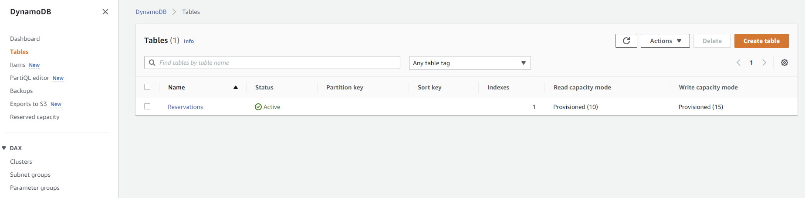805x198 pixels.
Task: Sort tables by Name arrow icon
Action: coord(236,87)
